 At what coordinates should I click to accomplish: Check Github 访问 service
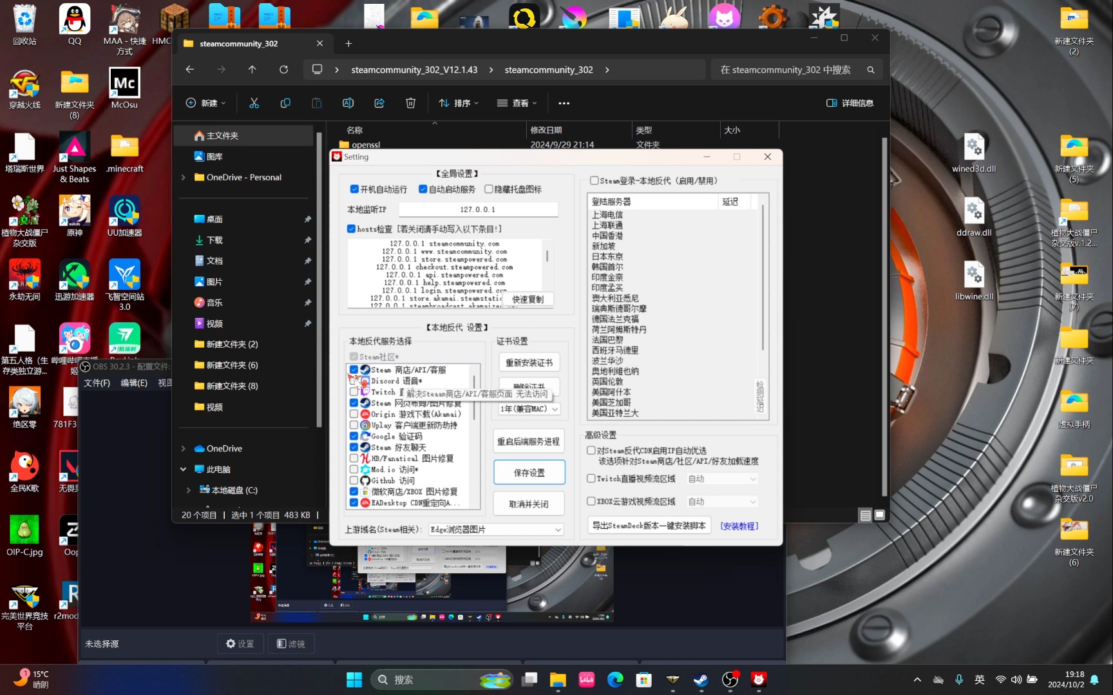coord(354,481)
